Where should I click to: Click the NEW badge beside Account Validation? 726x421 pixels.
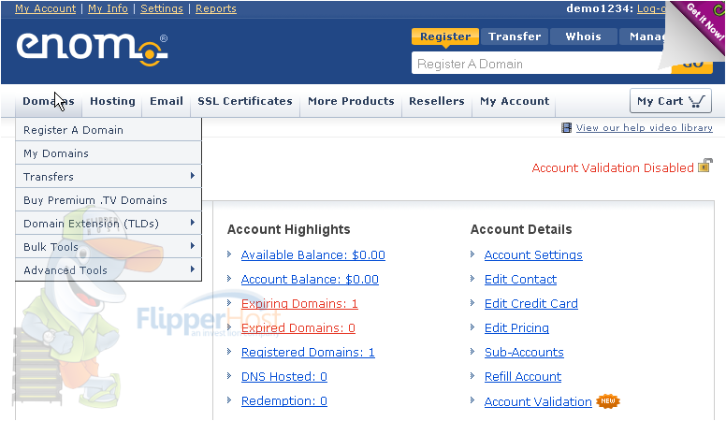click(x=608, y=401)
